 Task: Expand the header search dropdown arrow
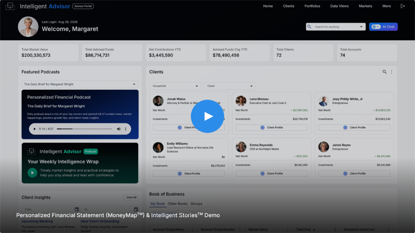[x=361, y=27]
